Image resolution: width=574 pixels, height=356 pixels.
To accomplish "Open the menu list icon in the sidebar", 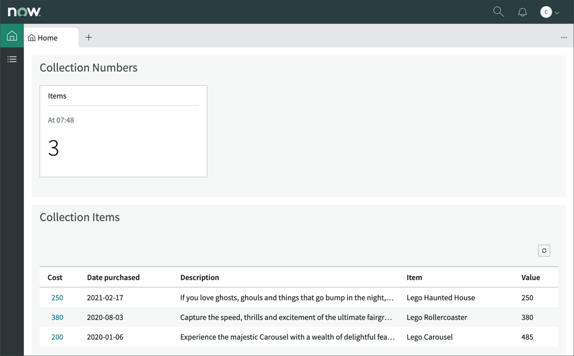I will click(12, 58).
